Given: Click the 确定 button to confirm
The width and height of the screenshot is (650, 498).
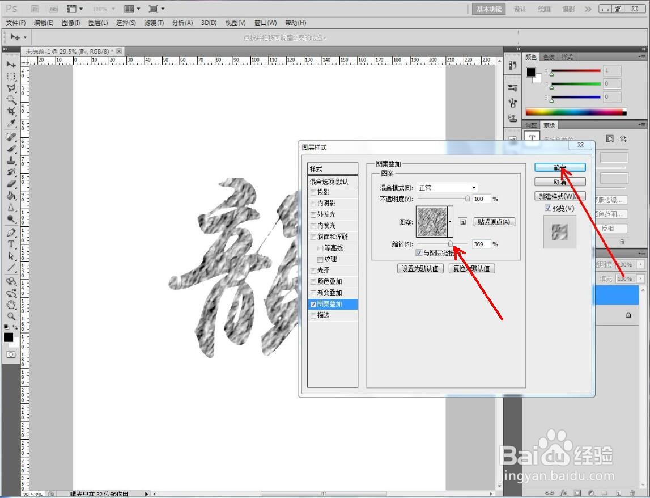Looking at the screenshot, I should (x=560, y=167).
